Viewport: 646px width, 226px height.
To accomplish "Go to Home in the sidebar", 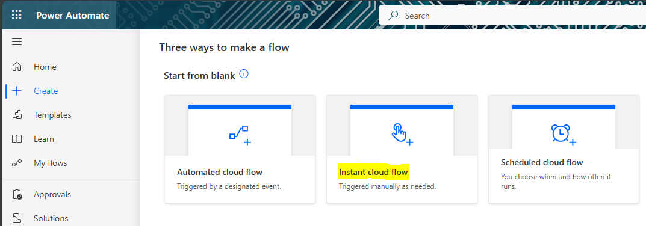I will click(x=45, y=67).
